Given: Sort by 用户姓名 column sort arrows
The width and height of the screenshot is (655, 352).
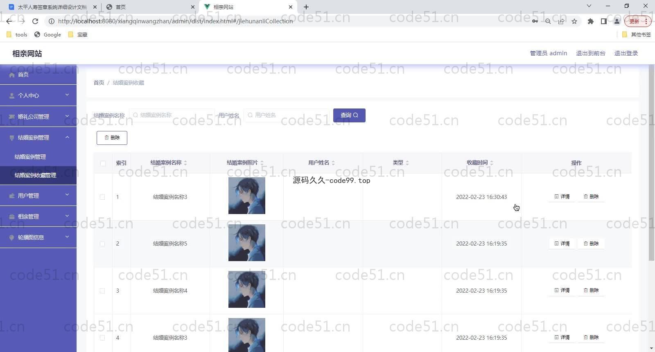Looking at the screenshot, I should (333, 163).
